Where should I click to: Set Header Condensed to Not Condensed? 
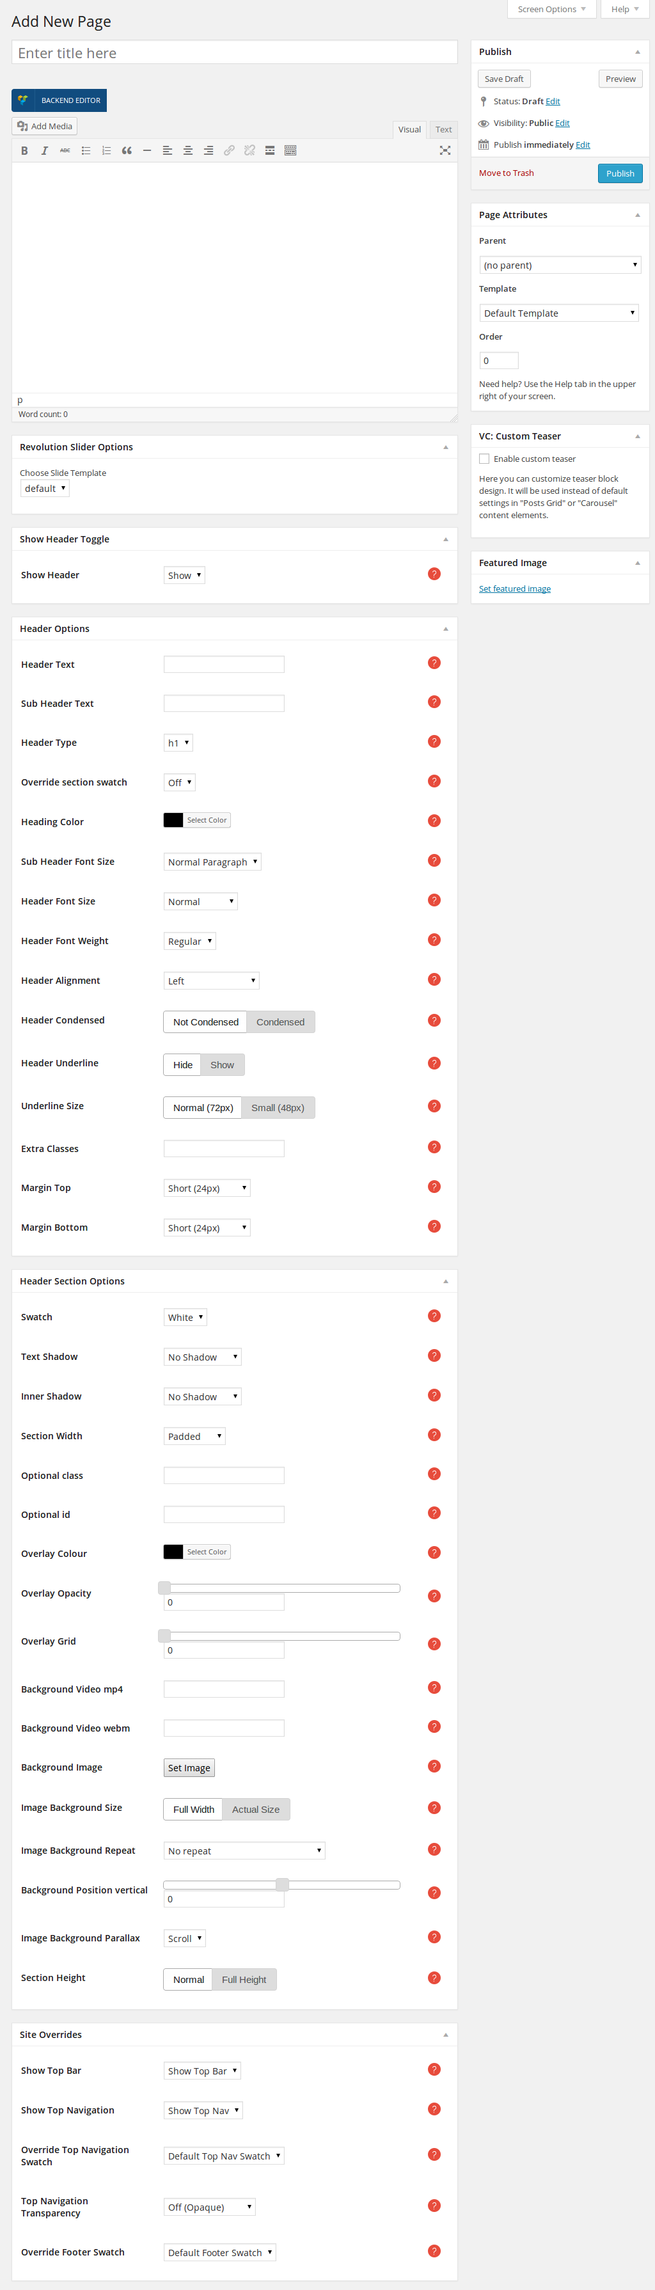[x=205, y=1022]
